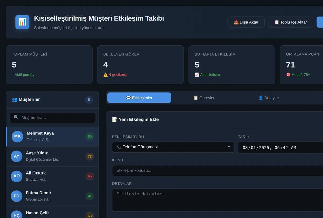Focus the Etkileşim konusu input
This screenshot has height=218, width=323.
pyautogui.click(x=217, y=170)
